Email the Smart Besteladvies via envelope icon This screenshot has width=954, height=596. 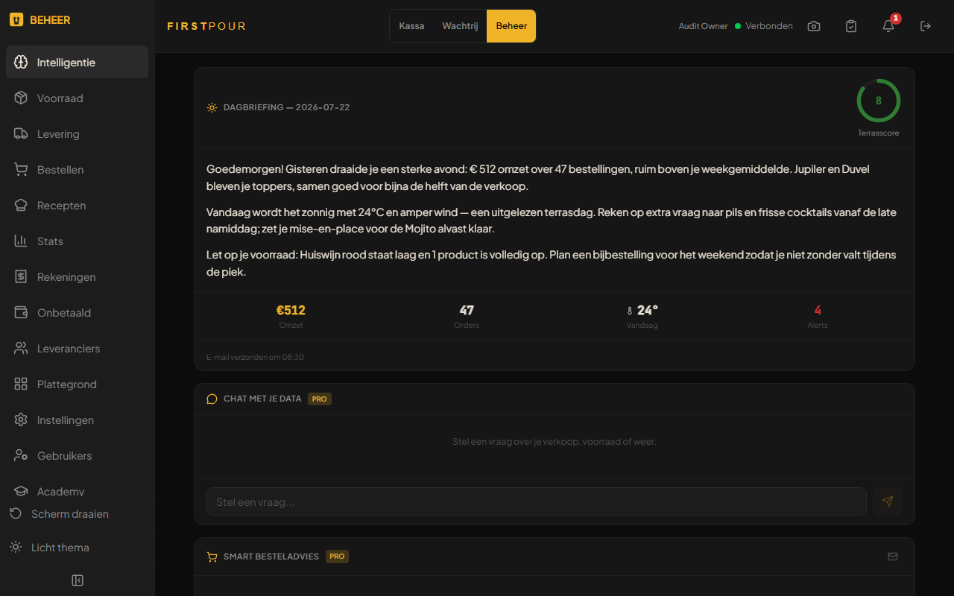[x=893, y=557]
